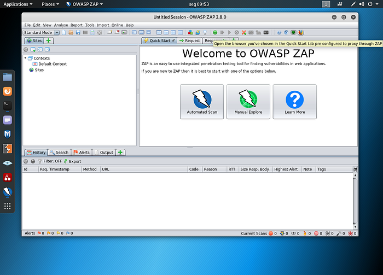This screenshot has height=275, width=383.
Task: Click the Drop request circle-slash icon
Action: coord(236,32)
